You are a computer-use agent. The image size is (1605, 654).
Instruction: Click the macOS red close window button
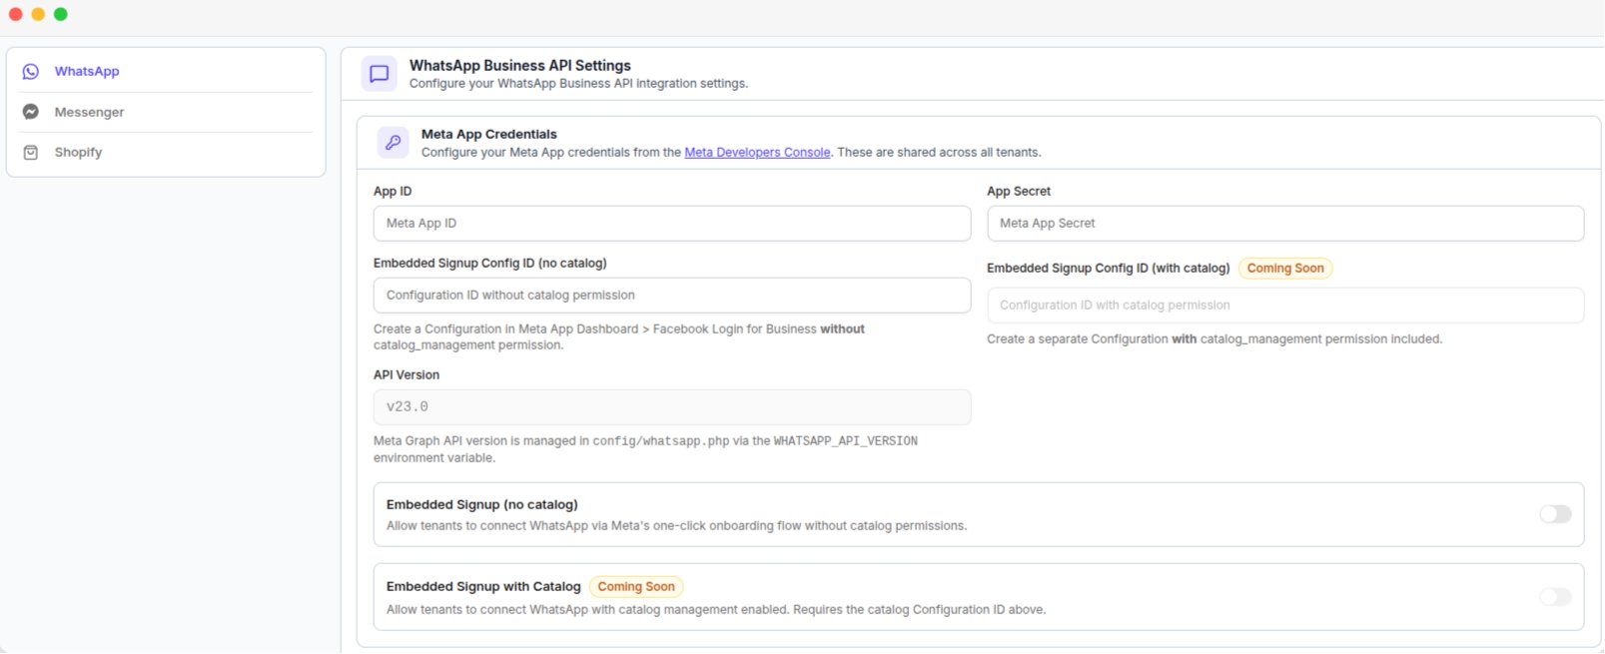click(x=15, y=14)
